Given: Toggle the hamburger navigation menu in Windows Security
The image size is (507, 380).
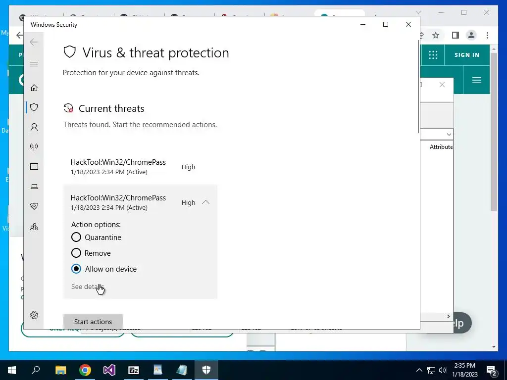Looking at the screenshot, I should coord(34,64).
